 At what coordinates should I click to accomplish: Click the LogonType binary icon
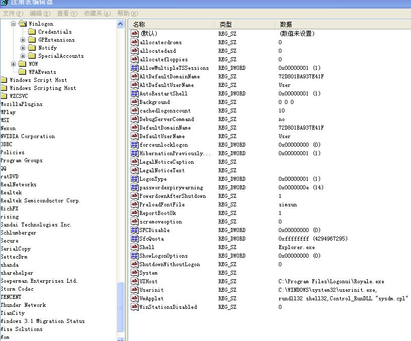pyautogui.click(x=135, y=179)
